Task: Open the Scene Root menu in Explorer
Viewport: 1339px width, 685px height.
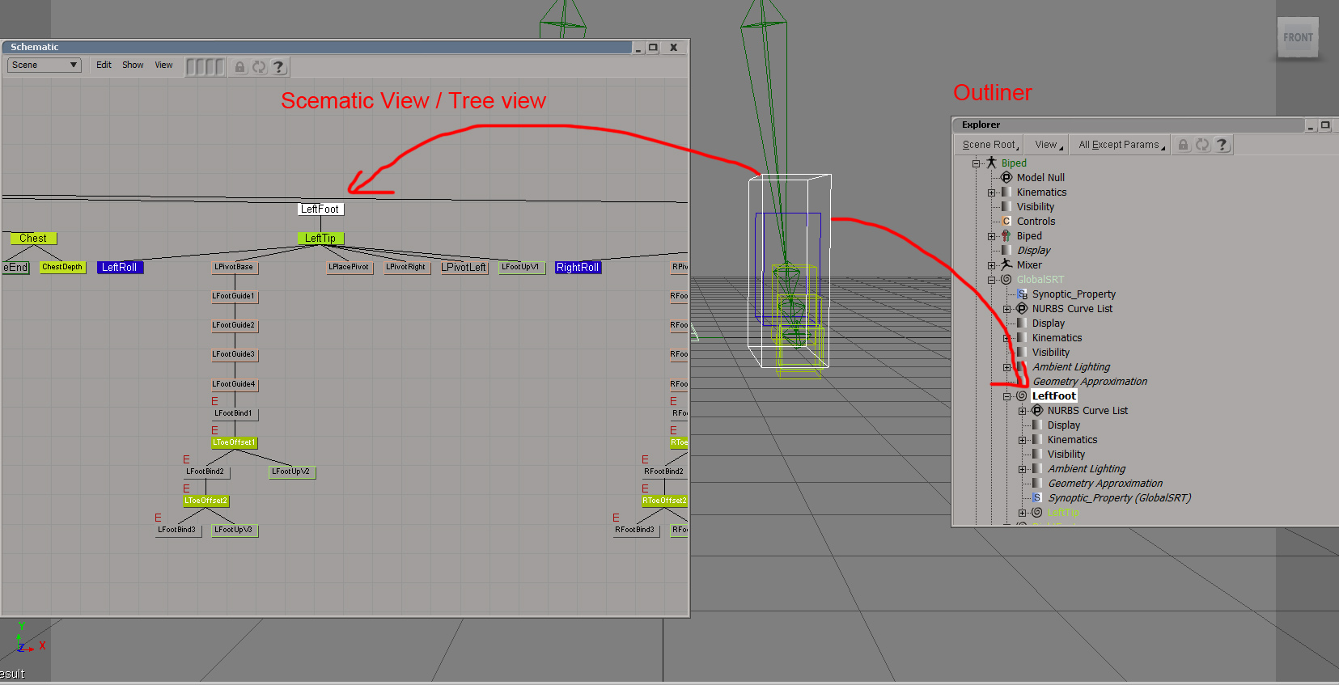Action: (990, 145)
